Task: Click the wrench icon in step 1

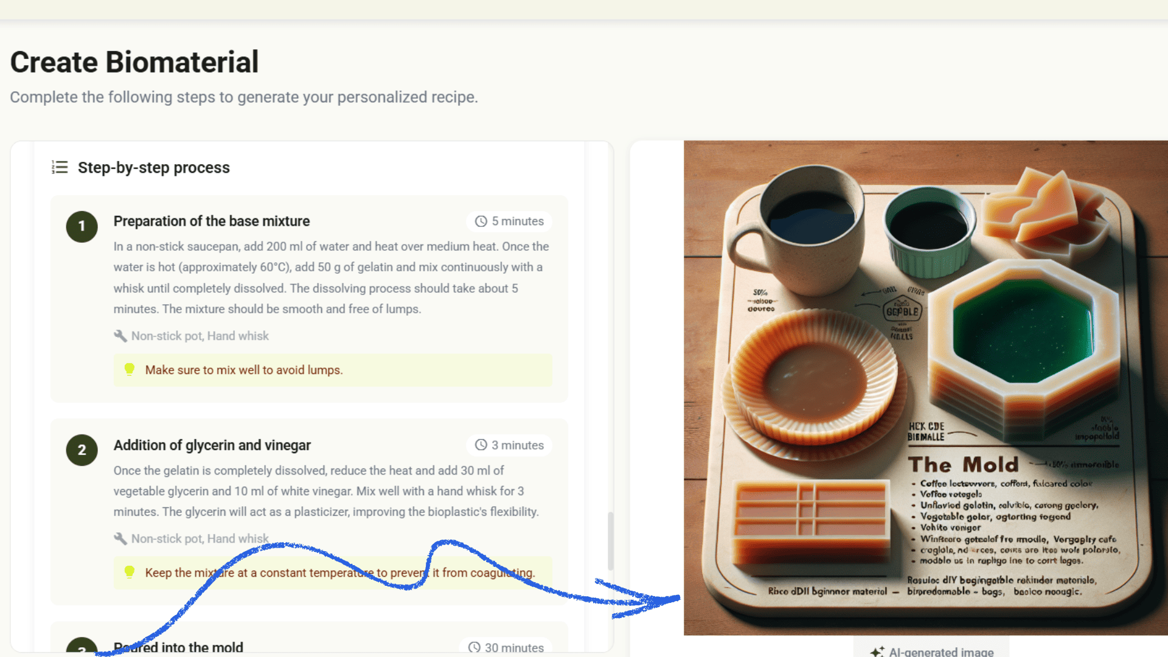Action: [120, 336]
